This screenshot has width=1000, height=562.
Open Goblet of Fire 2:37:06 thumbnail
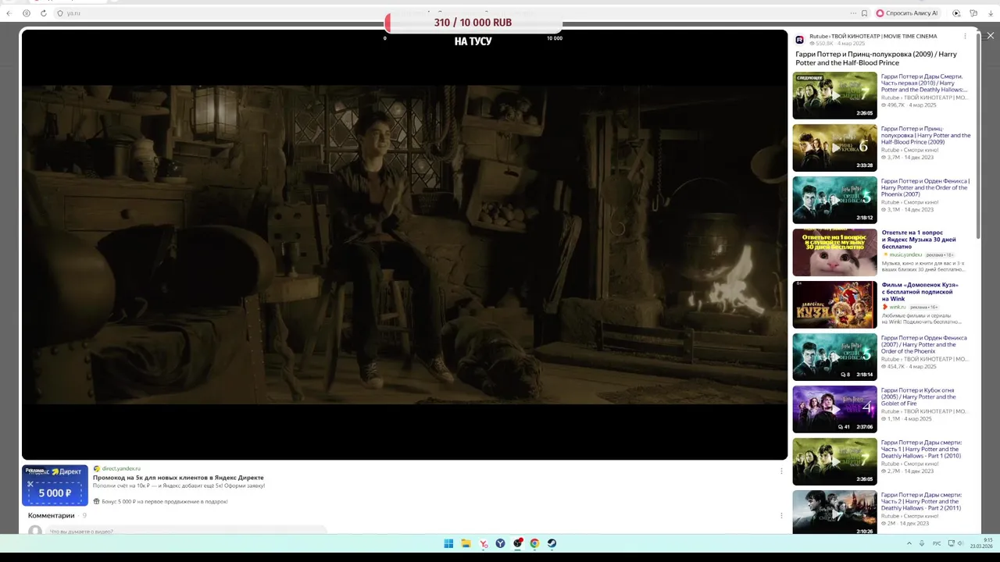(x=834, y=409)
